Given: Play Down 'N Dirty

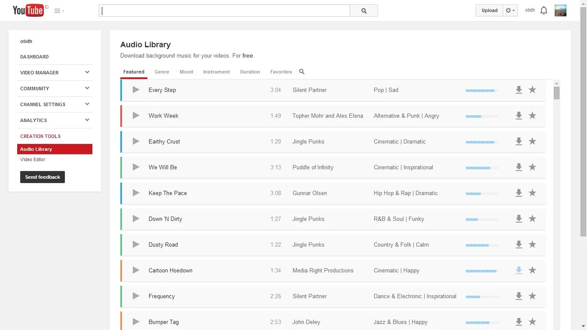Looking at the screenshot, I should [136, 218].
